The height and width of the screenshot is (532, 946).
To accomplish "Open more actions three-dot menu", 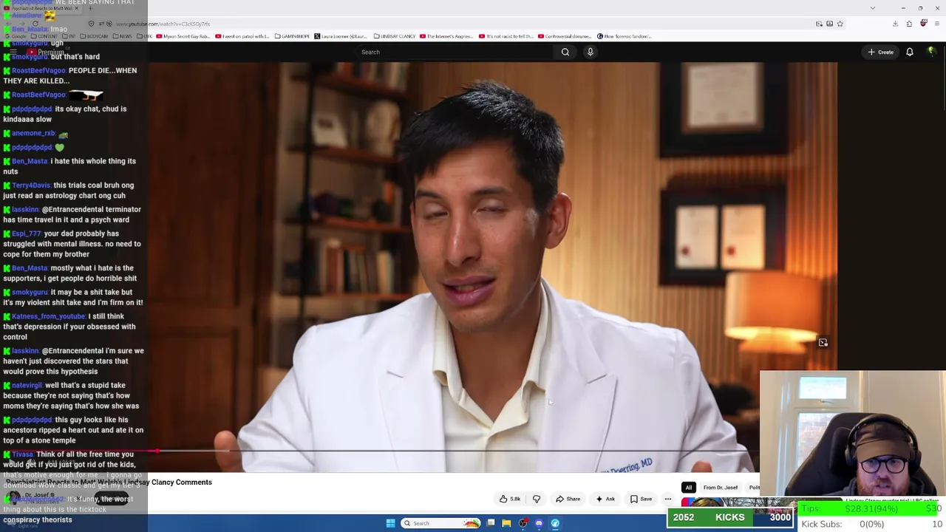I will [x=668, y=499].
